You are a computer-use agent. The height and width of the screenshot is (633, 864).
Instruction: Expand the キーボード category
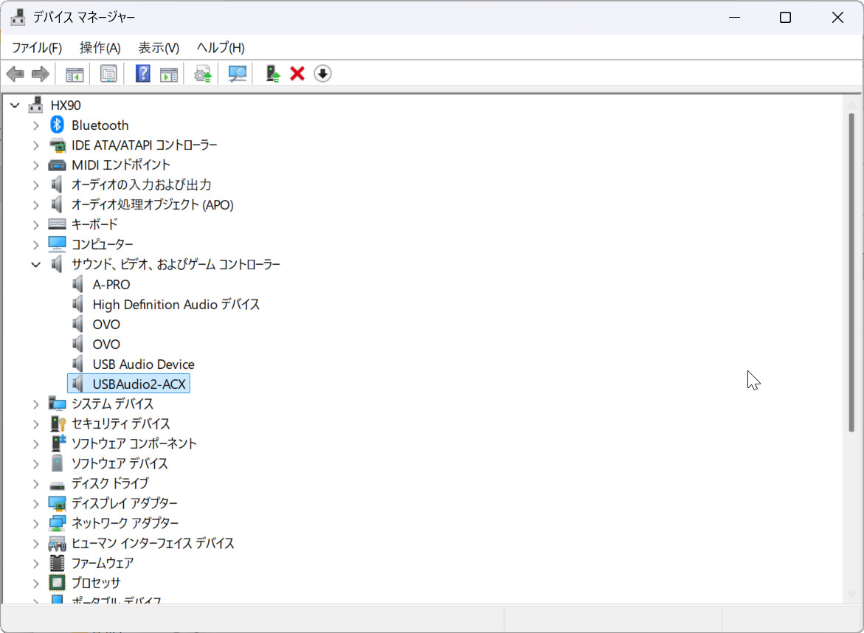click(x=36, y=225)
